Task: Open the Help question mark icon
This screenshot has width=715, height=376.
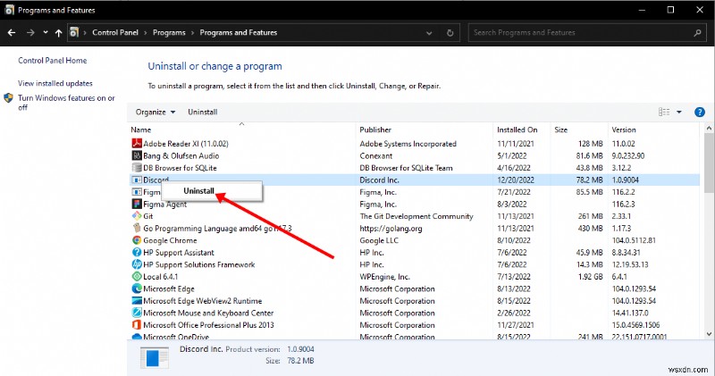Action: tap(700, 112)
